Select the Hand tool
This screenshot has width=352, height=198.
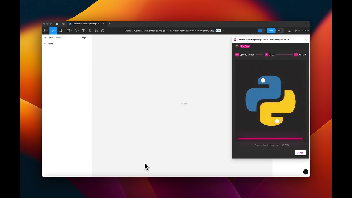click(96, 31)
